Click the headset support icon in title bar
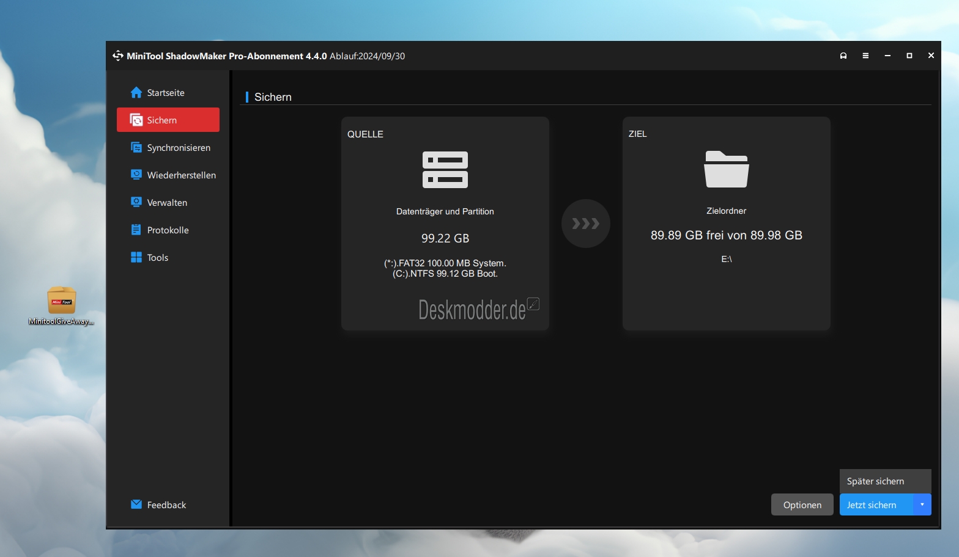The image size is (959, 557). 843,56
